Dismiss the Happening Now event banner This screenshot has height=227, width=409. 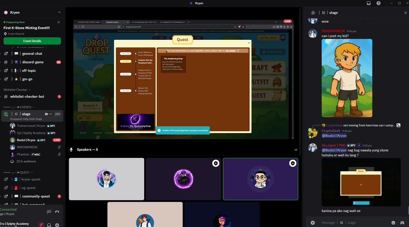(59, 22)
